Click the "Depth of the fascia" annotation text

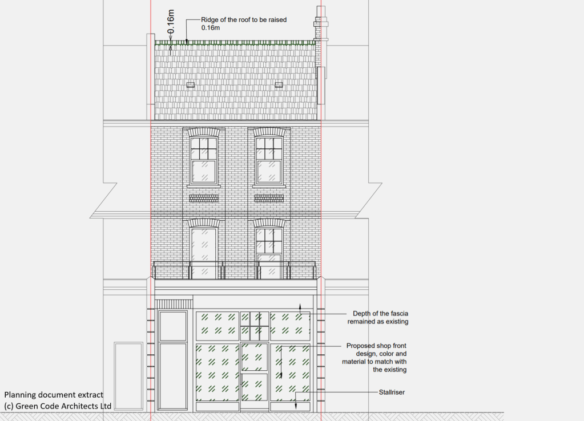pos(380,318)
